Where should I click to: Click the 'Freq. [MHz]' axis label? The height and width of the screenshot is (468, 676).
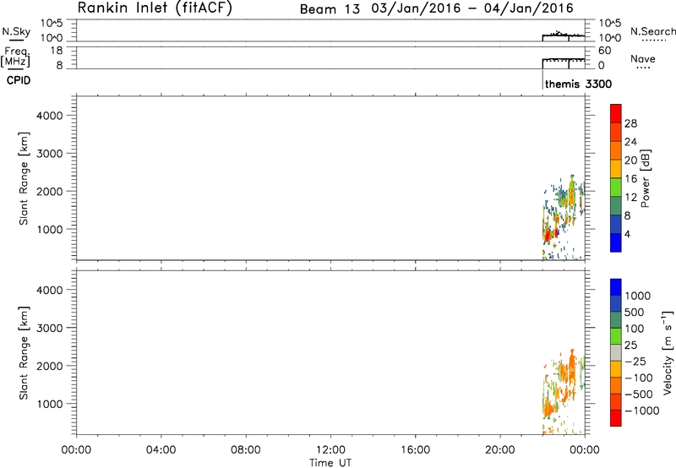point(16,57)
